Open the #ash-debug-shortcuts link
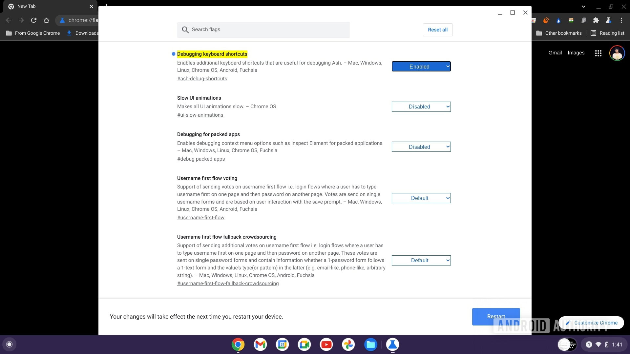This screenshot has width=630, height=354. tap(202, 79)
